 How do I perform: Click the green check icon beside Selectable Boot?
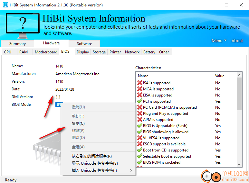(139, 156)
